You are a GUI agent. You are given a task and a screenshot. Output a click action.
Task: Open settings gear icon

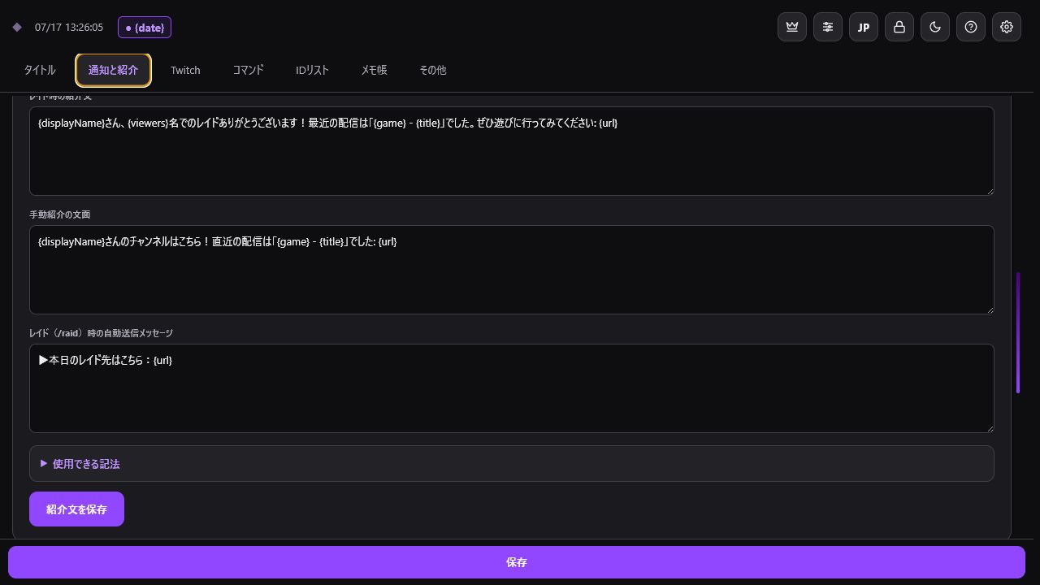(x=1007, y=27)
